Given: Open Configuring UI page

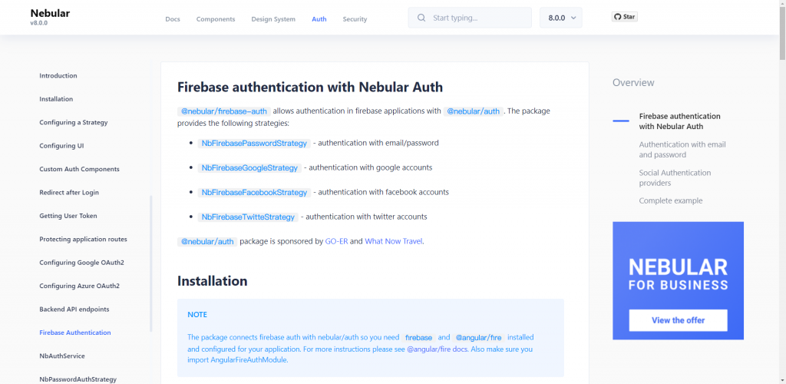Looking at the screenshot, I should [x=61, y=146].
